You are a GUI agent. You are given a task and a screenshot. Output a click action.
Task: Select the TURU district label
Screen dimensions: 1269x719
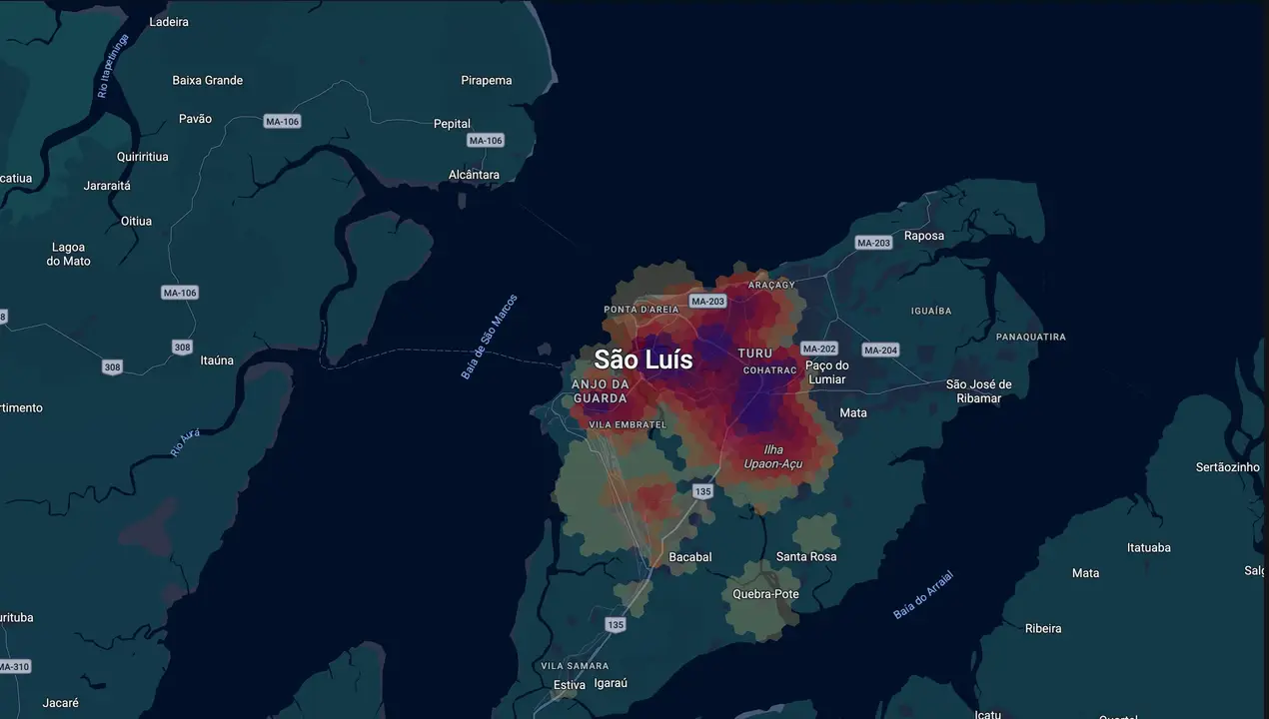(x=755, y=355)
